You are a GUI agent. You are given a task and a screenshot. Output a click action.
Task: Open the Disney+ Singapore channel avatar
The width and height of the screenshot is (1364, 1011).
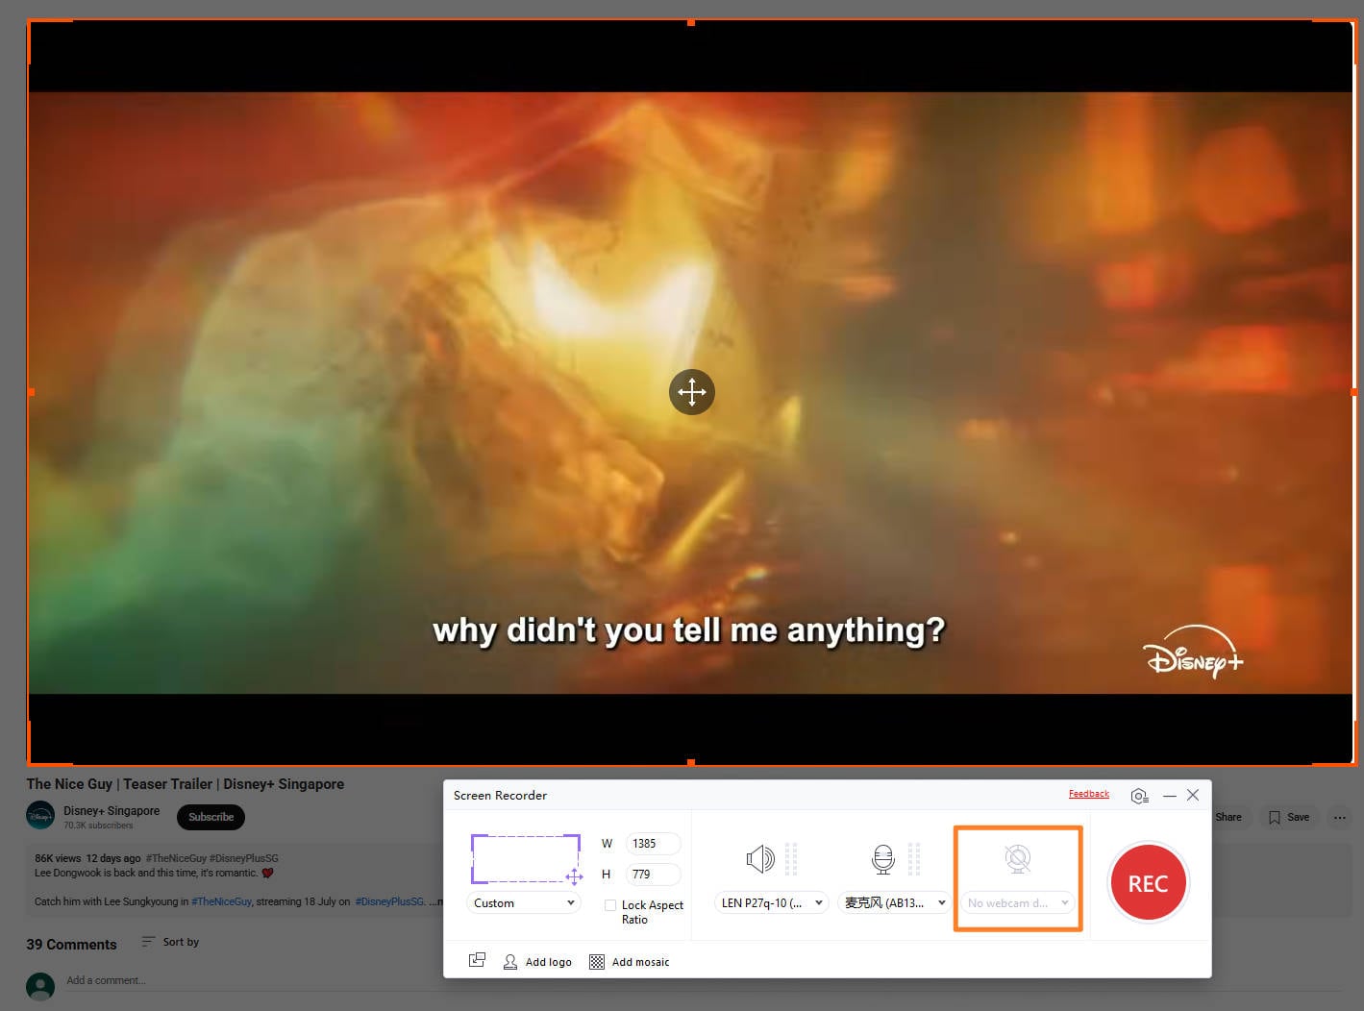coord(40,815)
